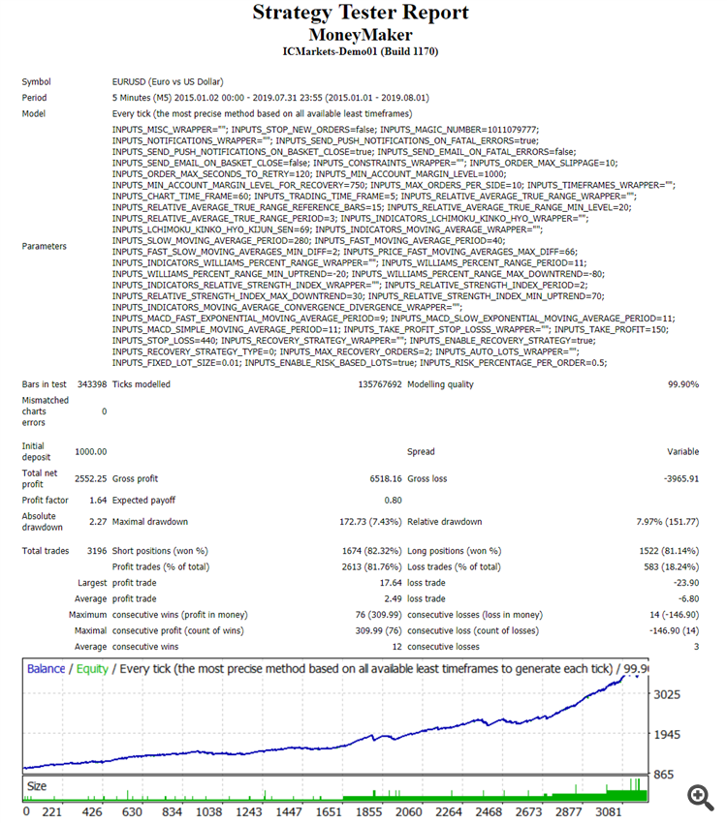Click Expected payoff value 0.80

click(393, 501)
